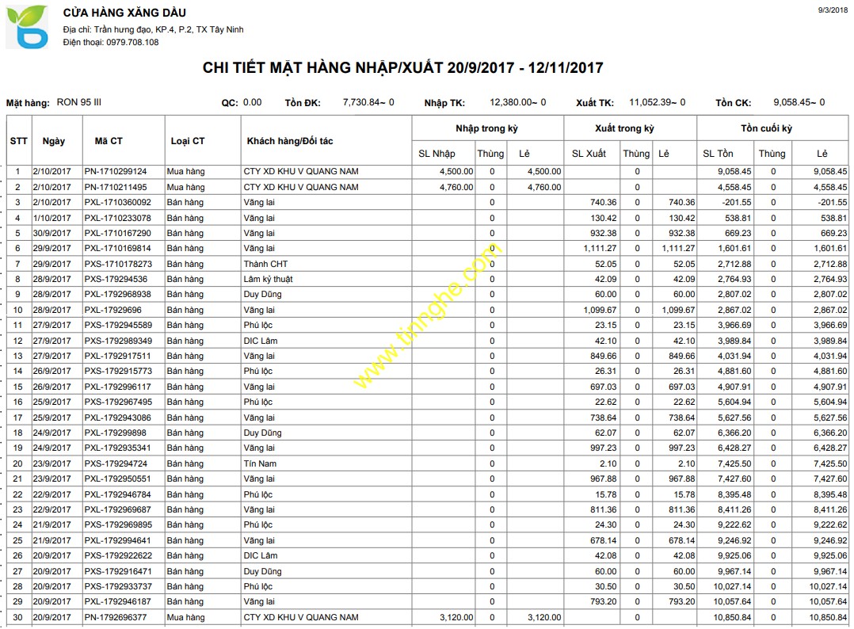This screenshot has height=629, width=854.
Task: Click the Tồn CK value 9,058.45 in summary
Action: [791, 102]
